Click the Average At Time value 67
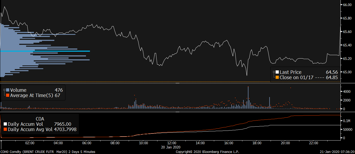The image size is (355, 154). click(57, 95)
